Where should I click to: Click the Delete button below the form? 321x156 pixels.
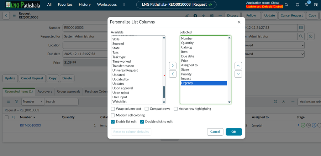click(x=67, y=78)
